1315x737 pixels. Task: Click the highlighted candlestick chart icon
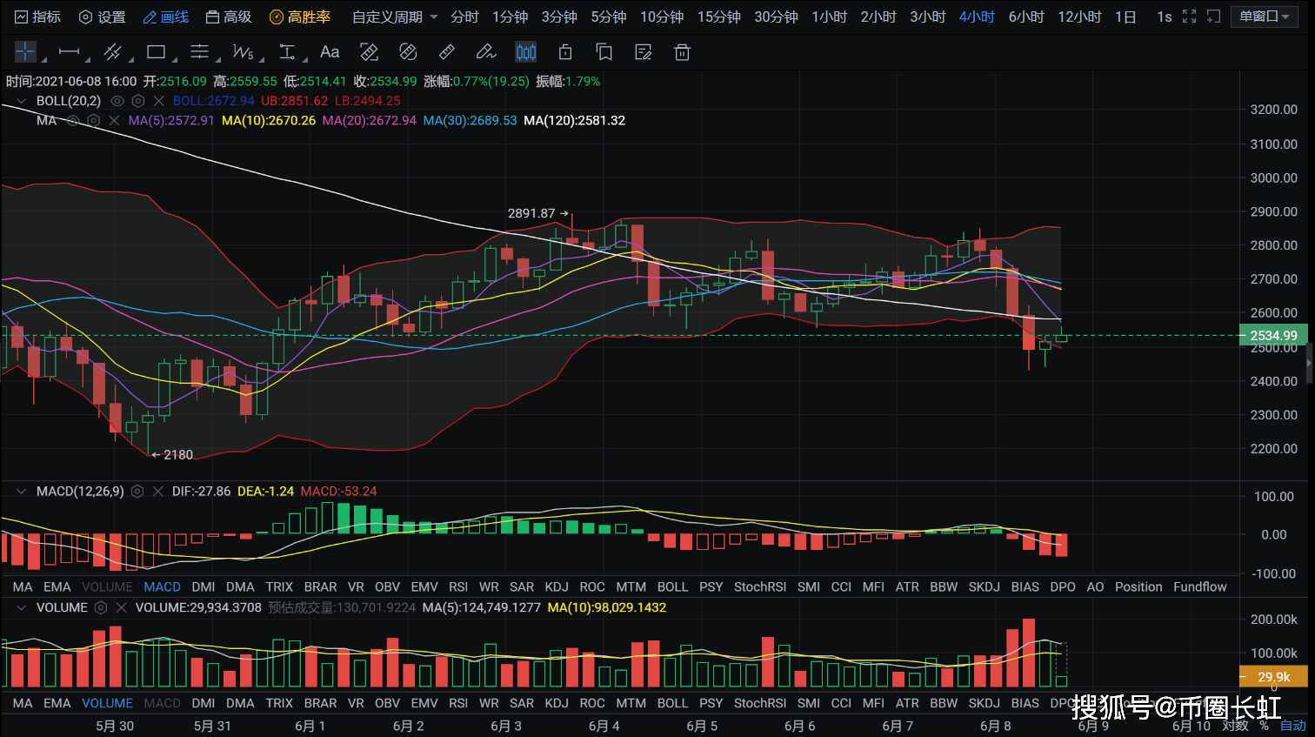[526, 52]
